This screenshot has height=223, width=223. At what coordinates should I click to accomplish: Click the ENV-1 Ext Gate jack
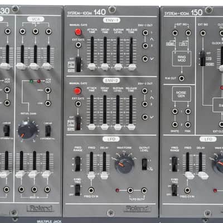tap(78, 45)
